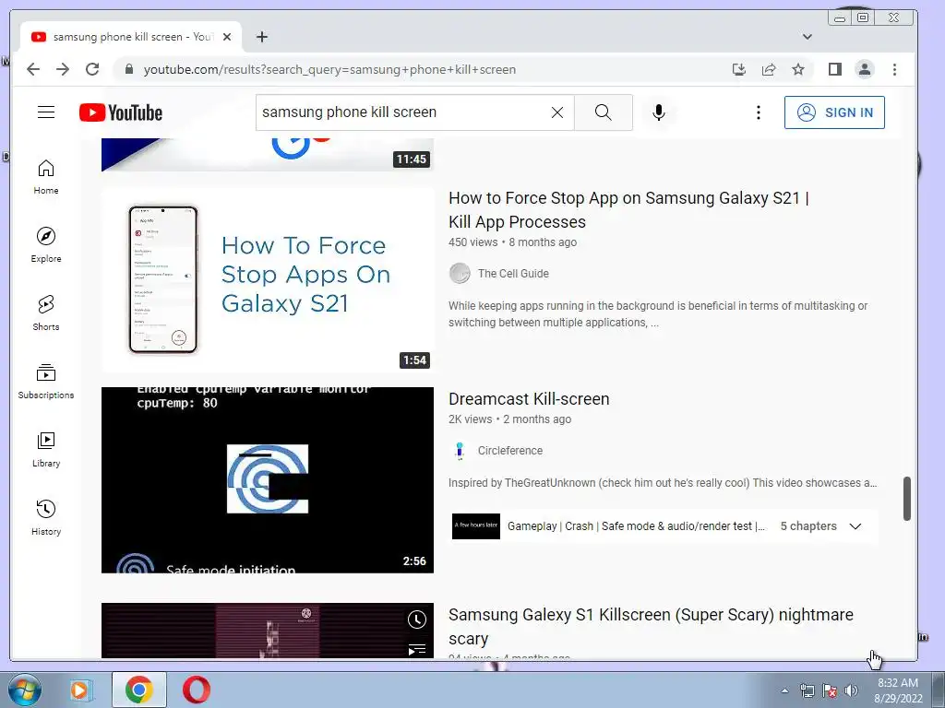945x708 pixels.
Task: Click the install app icon in address bar
Action: [x=739, y=69]
